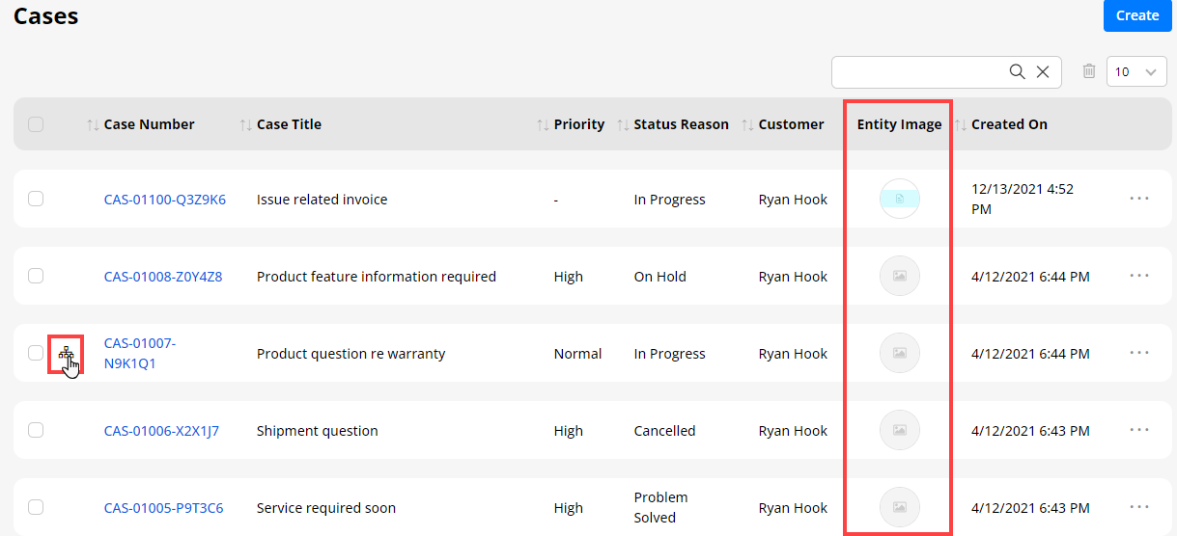Clear the search box with X icon
Viewport: 1177px width, 536px height.
pos(1043,71)
